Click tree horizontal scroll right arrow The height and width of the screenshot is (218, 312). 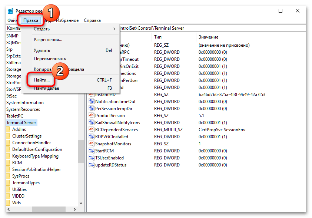(75, 209)
